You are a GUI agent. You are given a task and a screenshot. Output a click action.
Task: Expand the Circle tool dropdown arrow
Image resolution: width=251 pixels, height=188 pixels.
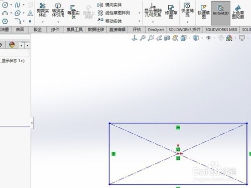click(11, 5)
